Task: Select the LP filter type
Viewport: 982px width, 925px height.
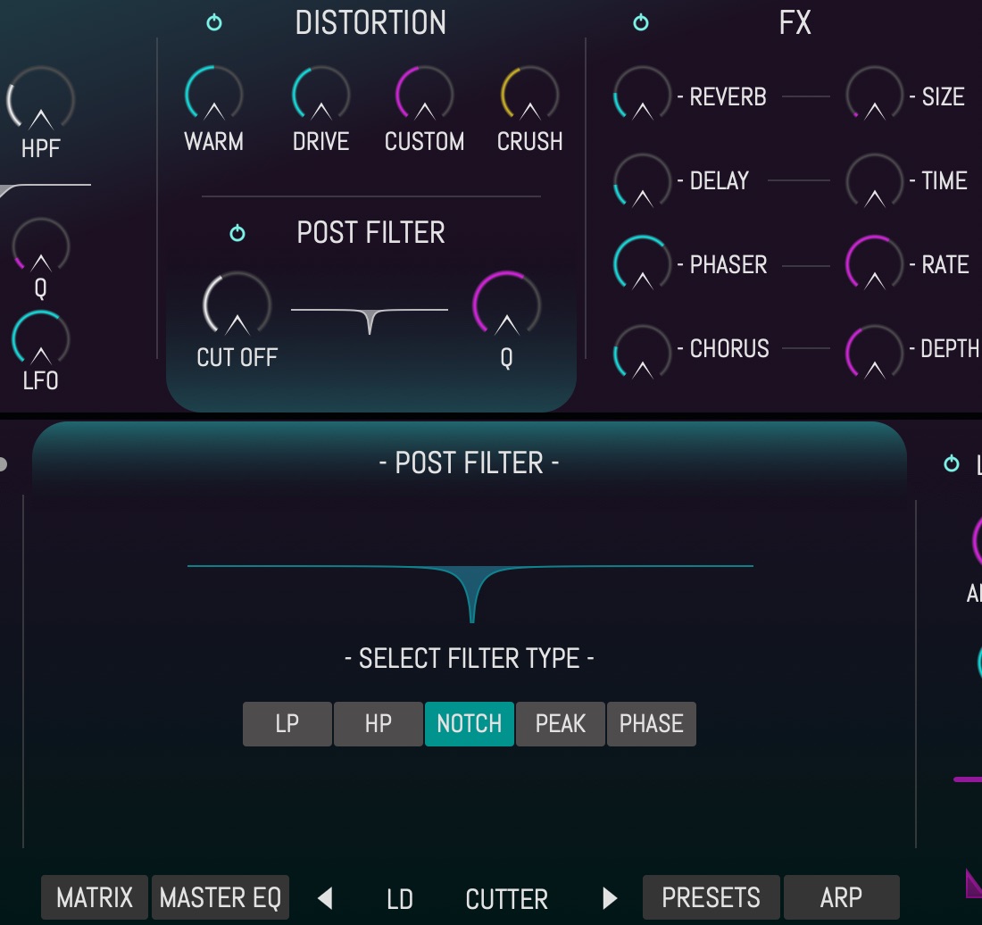Action: point(287,723)
